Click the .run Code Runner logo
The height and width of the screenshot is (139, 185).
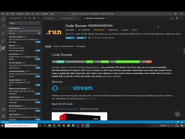(54, 32)
